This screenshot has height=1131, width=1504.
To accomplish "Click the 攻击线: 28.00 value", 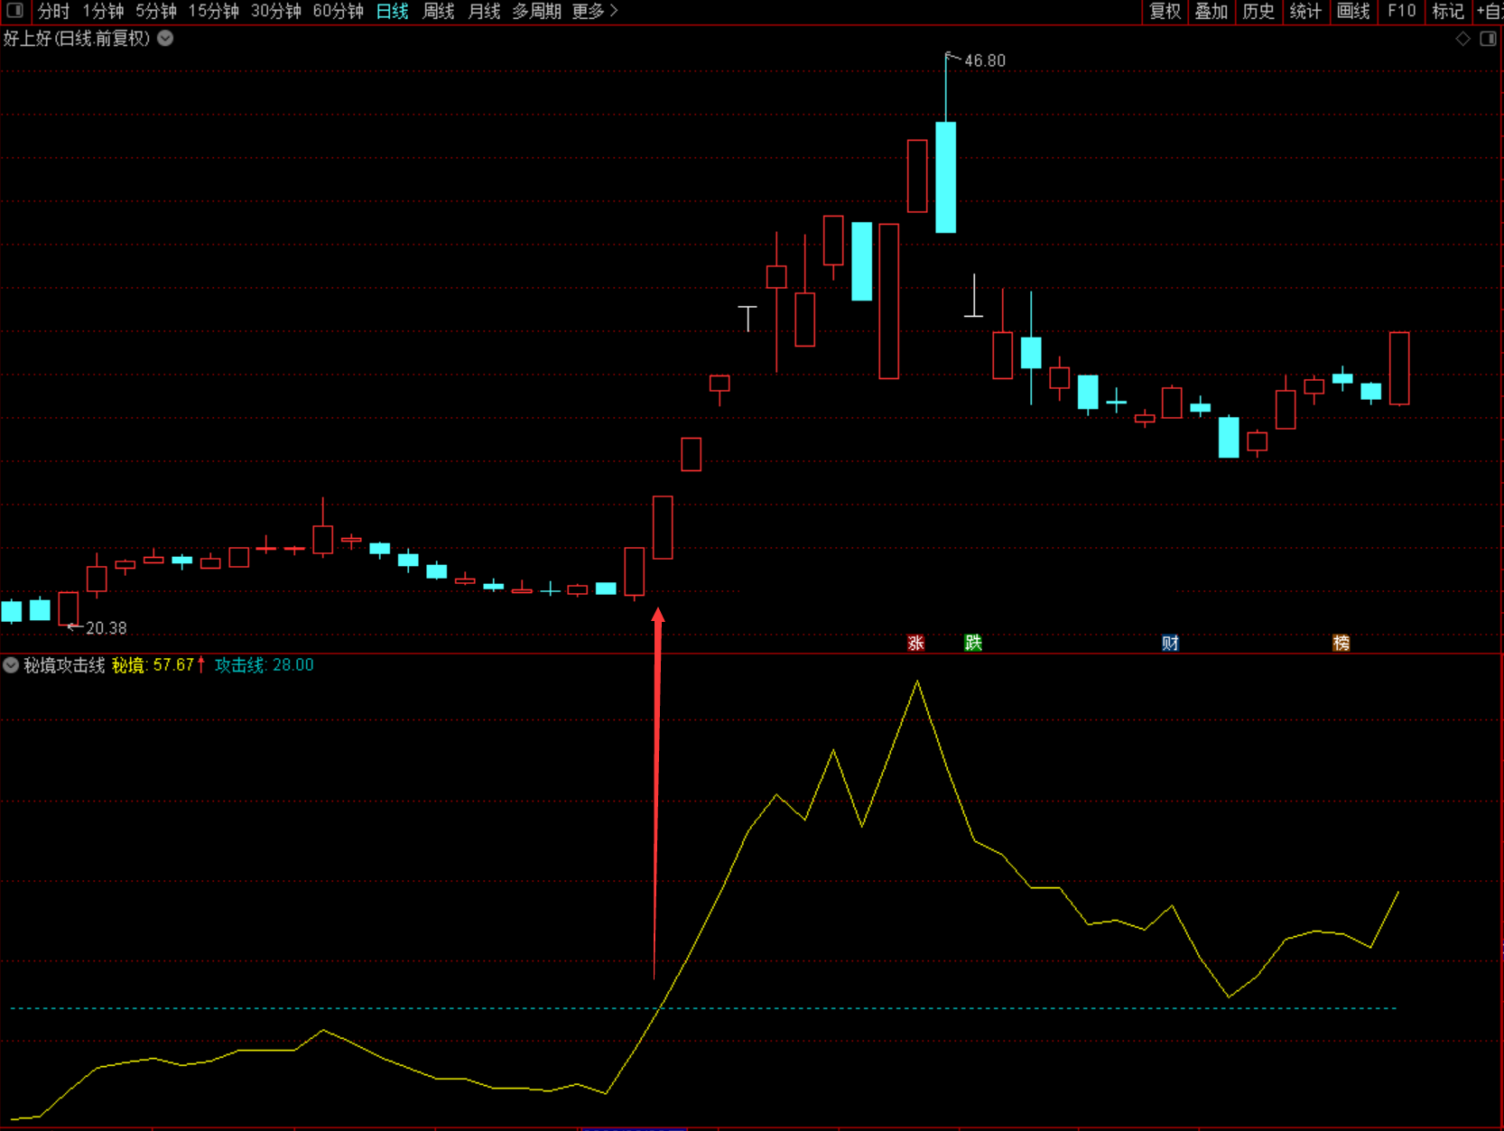I will coord(265,665).
